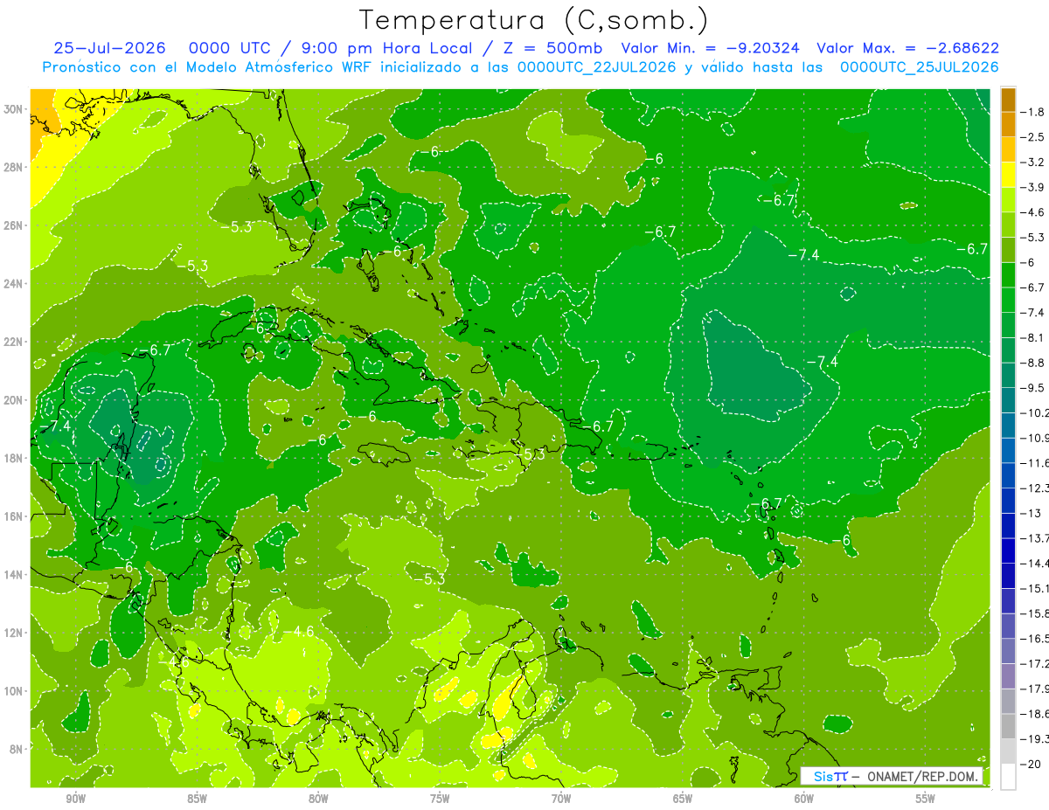
Task: Click the '90W' longitude axis label
Action: [75, 799]
